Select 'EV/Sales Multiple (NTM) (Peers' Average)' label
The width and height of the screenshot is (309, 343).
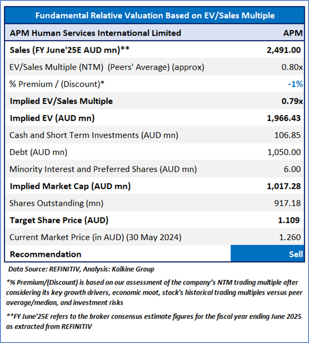(107, 67)
